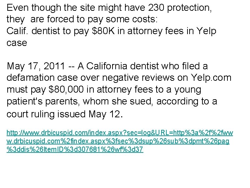The height and width of the screenshot is (188, 250).
Task: Click the word 'Yelp' ending the headline line
Action: coord(206,31)
